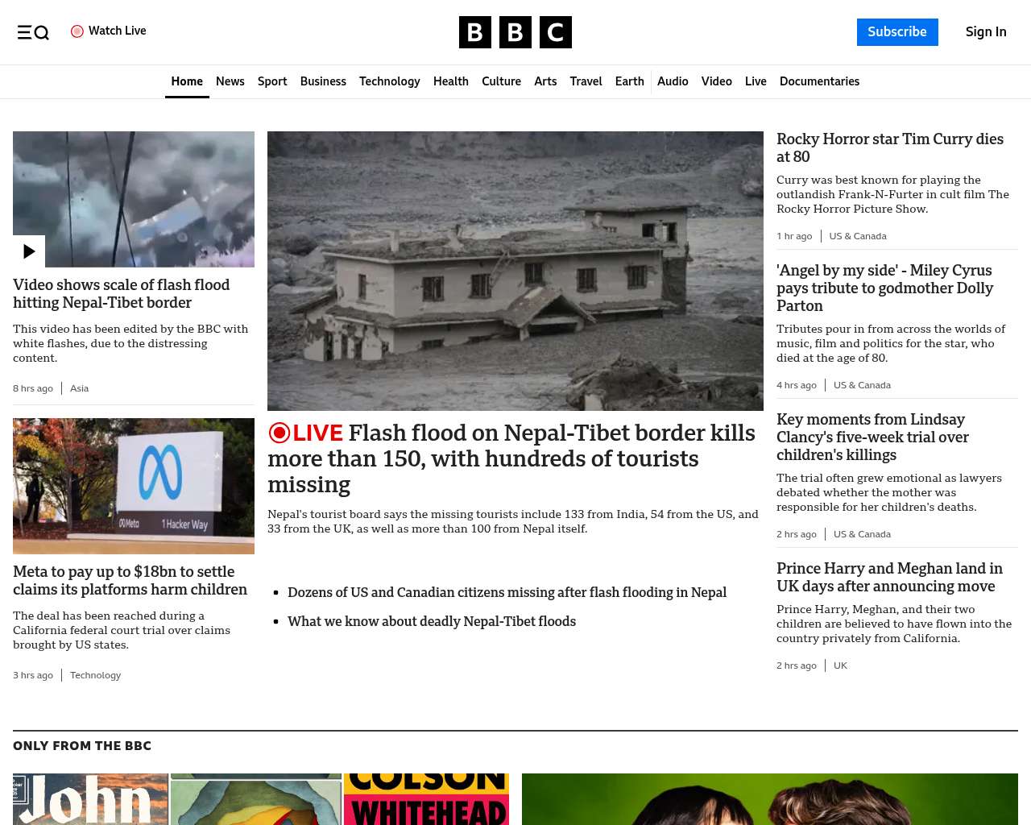The width and height of the screenshot is (1031, 825).
Task: Open the Business section
Action: [323, 81]
